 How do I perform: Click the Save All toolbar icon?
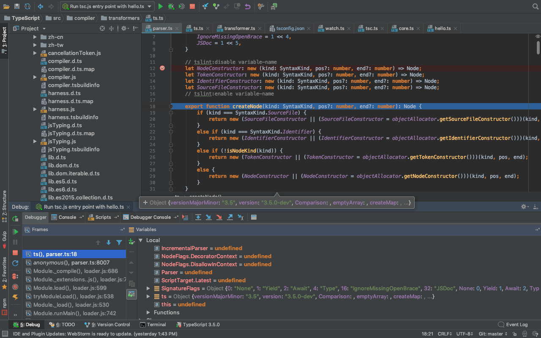tap(16, 6)
